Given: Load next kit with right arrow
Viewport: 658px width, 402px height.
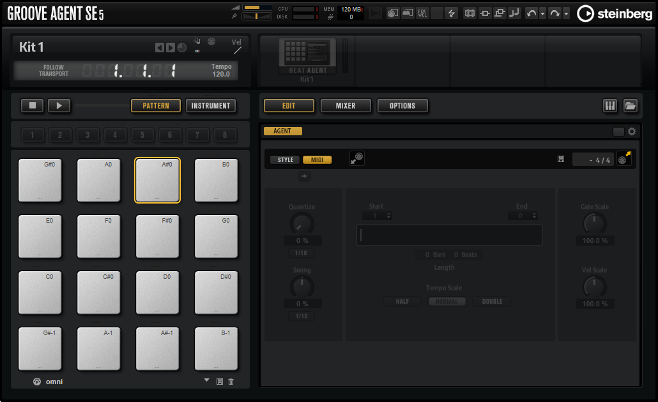Looking at the screenshot, I should coord(170,47).
